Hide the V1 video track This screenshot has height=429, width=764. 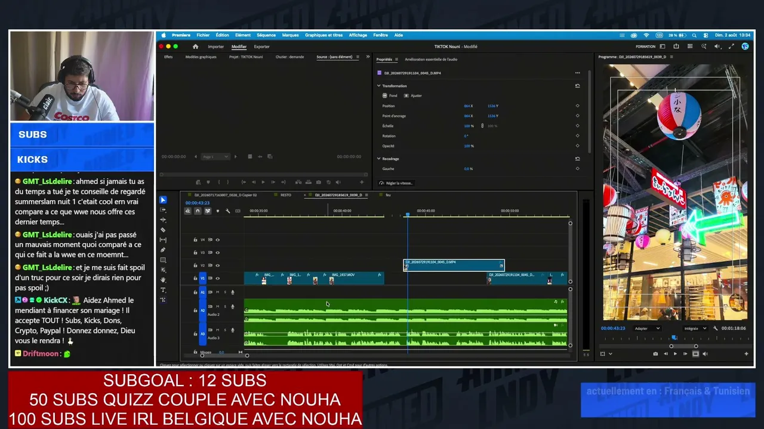point(217,278)
